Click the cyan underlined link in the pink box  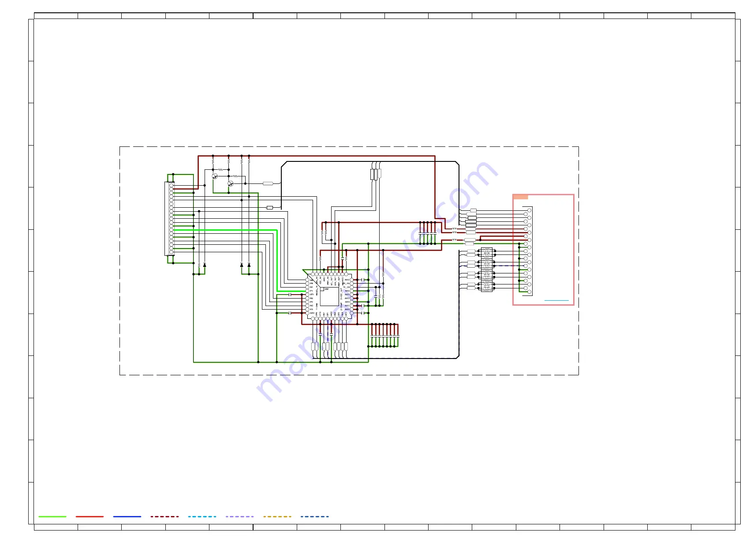point(556,300)
